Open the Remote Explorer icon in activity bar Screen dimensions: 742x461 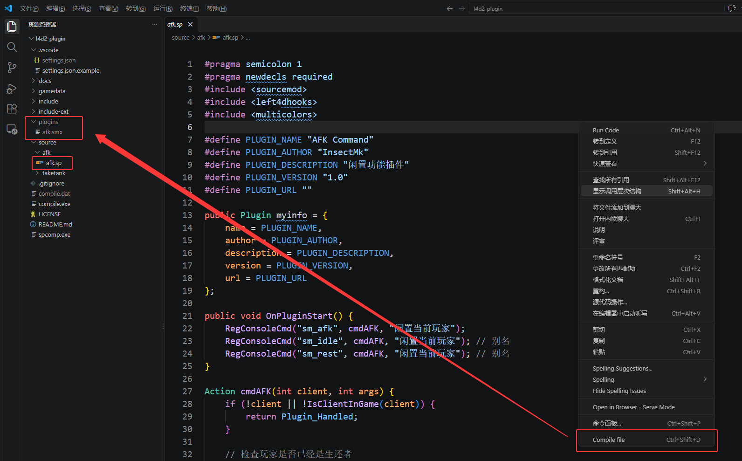click(x=12, y=130)
